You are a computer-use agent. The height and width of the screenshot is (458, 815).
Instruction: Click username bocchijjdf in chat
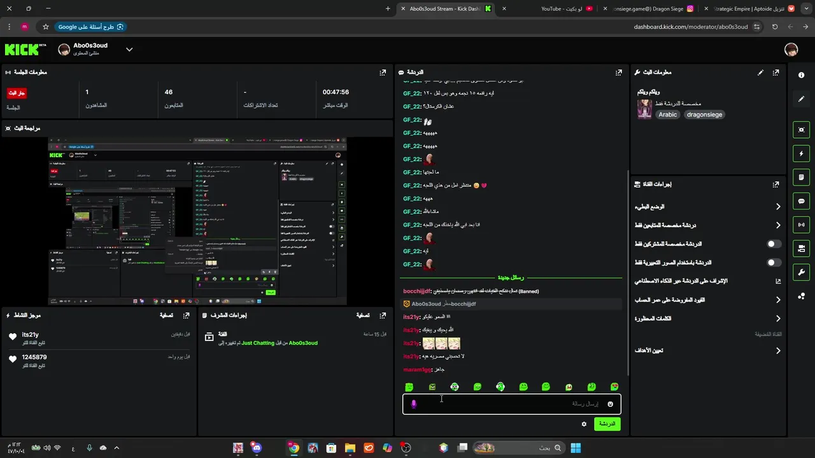coord(417,291)
